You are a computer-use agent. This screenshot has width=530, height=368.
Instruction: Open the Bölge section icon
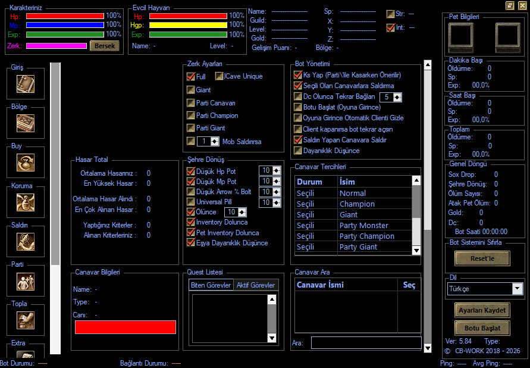[x=26, y=123]
